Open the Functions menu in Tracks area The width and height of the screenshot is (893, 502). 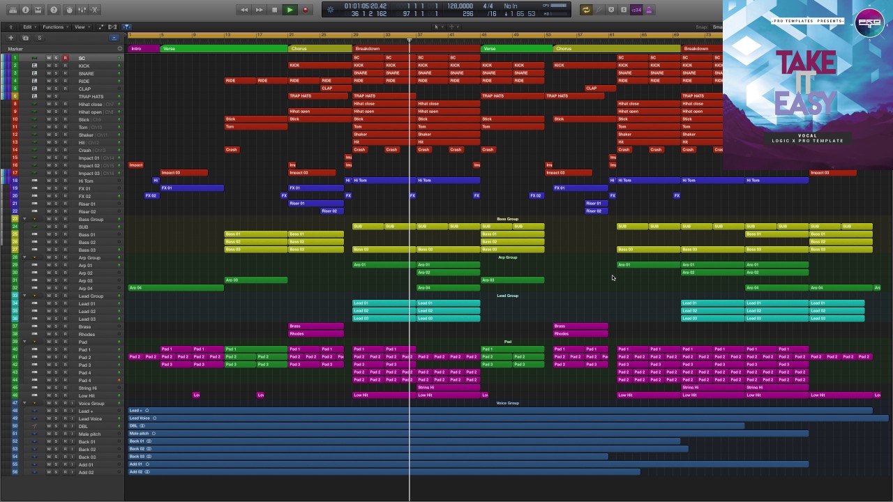point(54,27)
